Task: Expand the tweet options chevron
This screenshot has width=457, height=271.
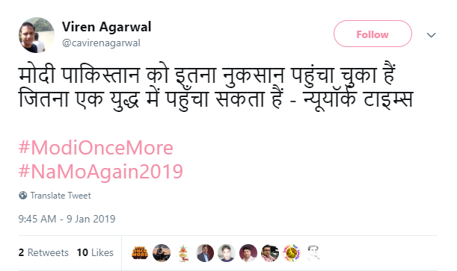Action: tap(431, 35)
